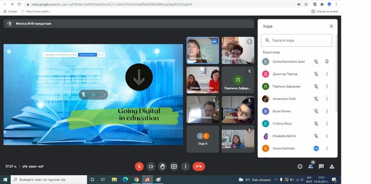371x184 pixels.
Task: Open more options for Annamaria Gotti
Action: pyautogui.click(x=327, y=99)
